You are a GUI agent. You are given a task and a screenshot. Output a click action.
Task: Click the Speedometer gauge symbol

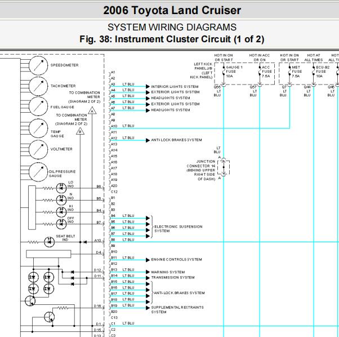[x=38, y=65]
